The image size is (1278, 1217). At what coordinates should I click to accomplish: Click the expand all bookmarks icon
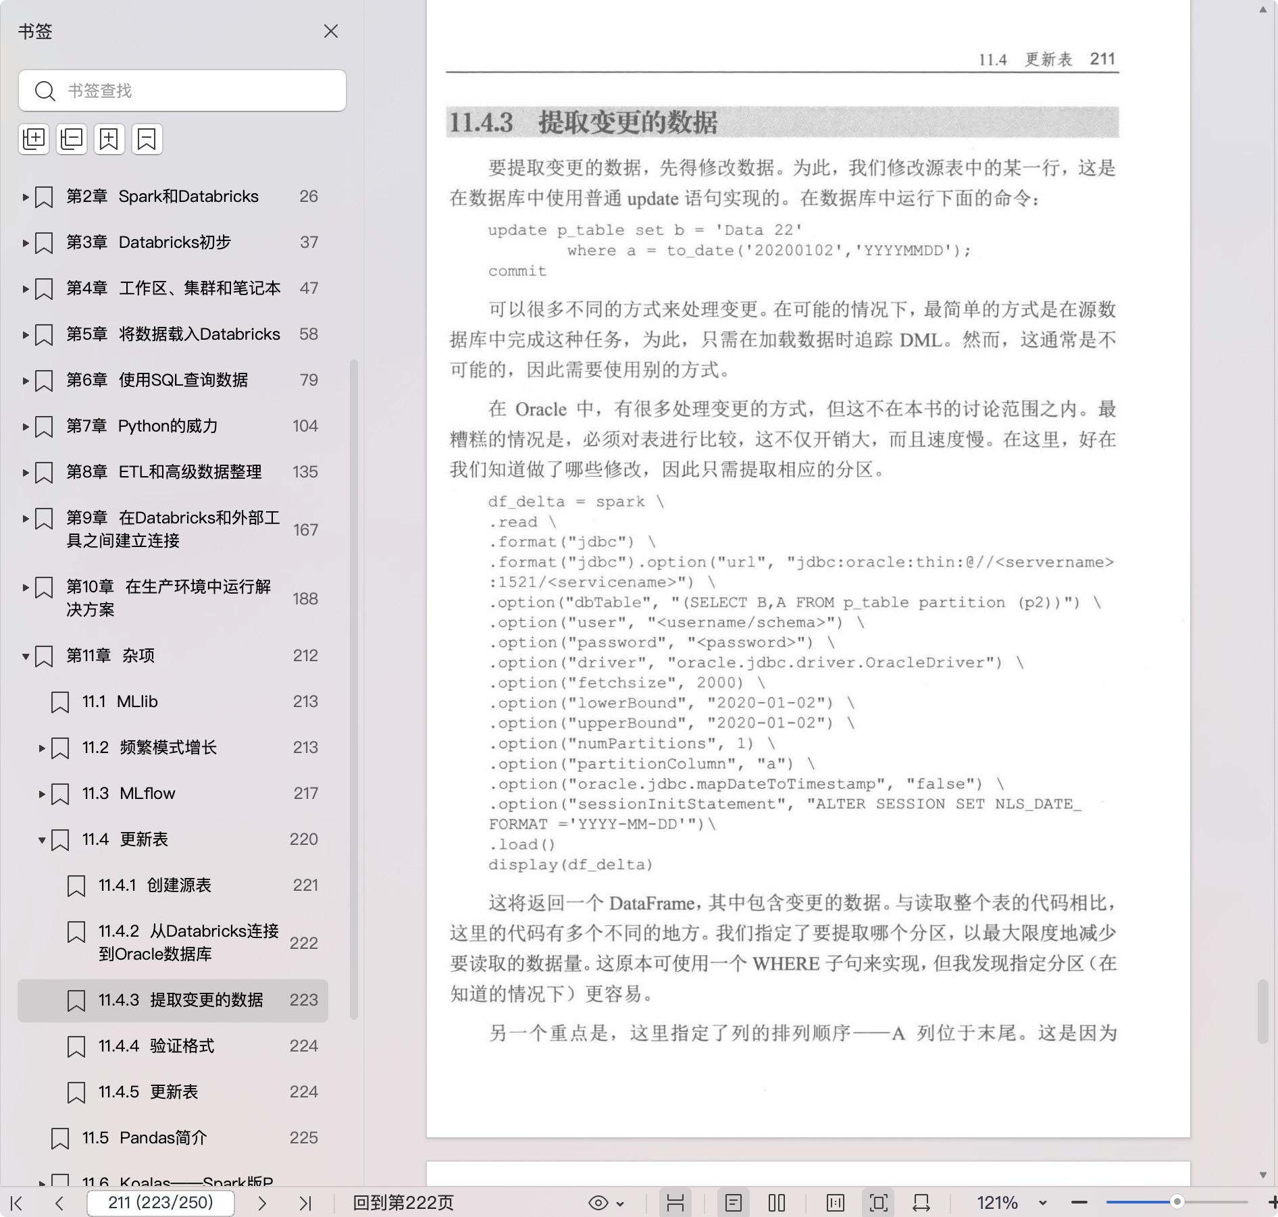point(34,139)
